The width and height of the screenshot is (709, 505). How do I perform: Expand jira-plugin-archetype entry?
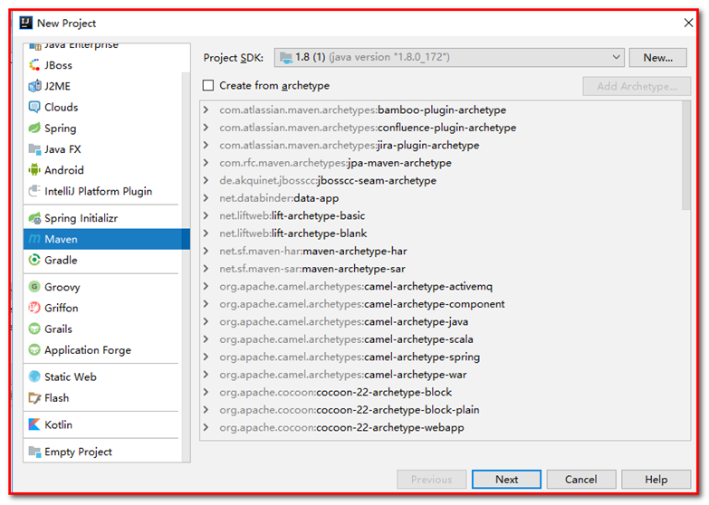coord(206,145)
